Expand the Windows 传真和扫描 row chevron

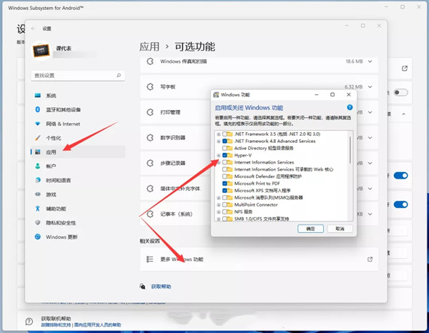370,61
